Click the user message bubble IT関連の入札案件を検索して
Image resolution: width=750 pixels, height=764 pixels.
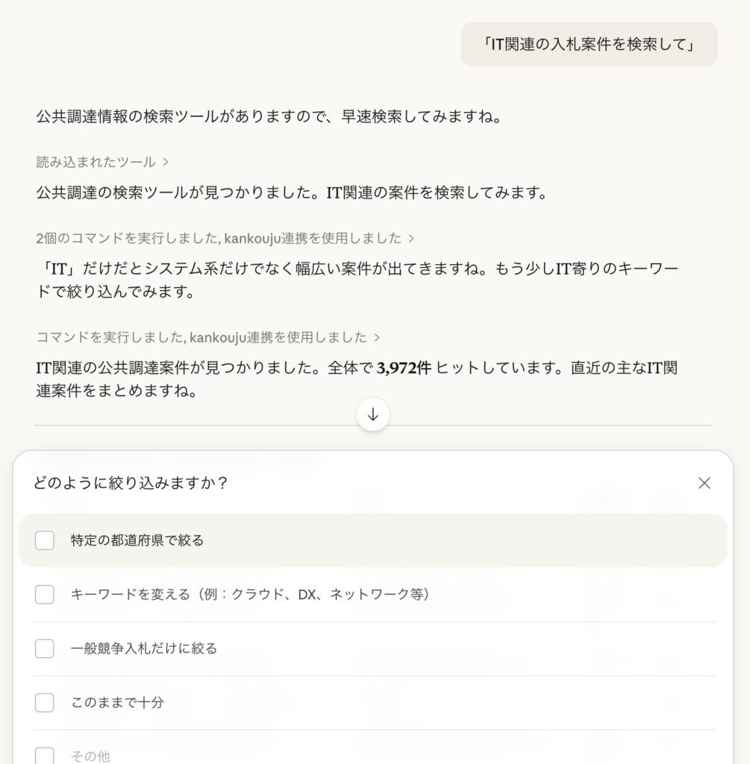589,45
